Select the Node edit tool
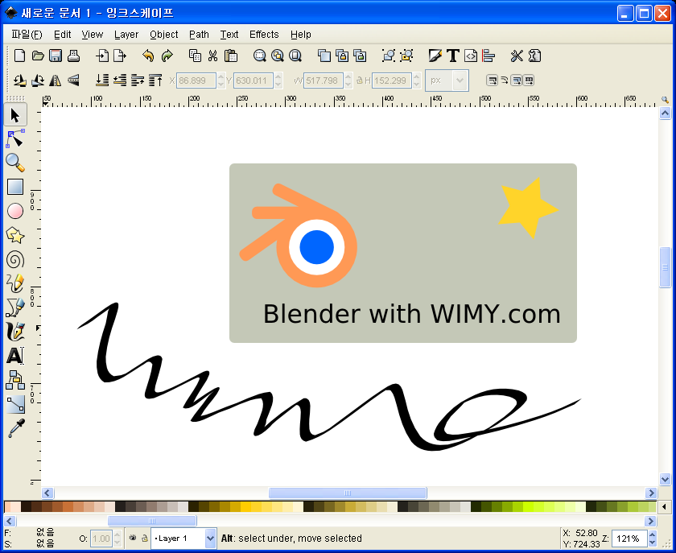Screen dimensions: 676x553 [15, 139]
